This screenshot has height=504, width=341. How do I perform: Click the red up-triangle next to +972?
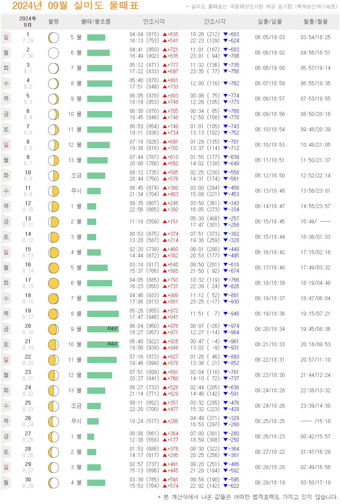coord(165,311)
